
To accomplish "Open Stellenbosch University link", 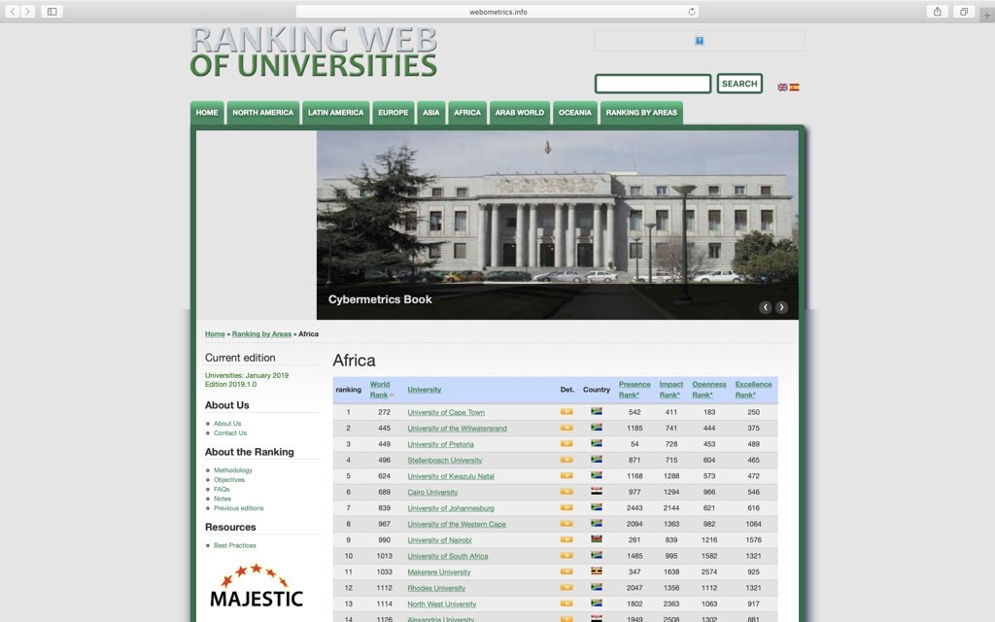I will pyautogui.click(x=444, y=460).
